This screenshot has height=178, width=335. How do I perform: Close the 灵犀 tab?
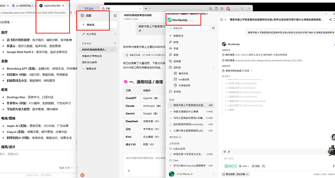pos(140,9)
